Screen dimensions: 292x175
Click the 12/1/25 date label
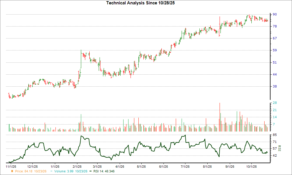tap(33, 167)
